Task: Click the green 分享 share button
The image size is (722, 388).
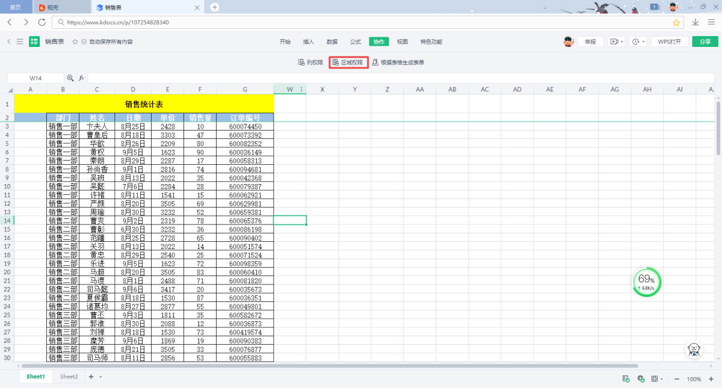Action: [705, 42]
